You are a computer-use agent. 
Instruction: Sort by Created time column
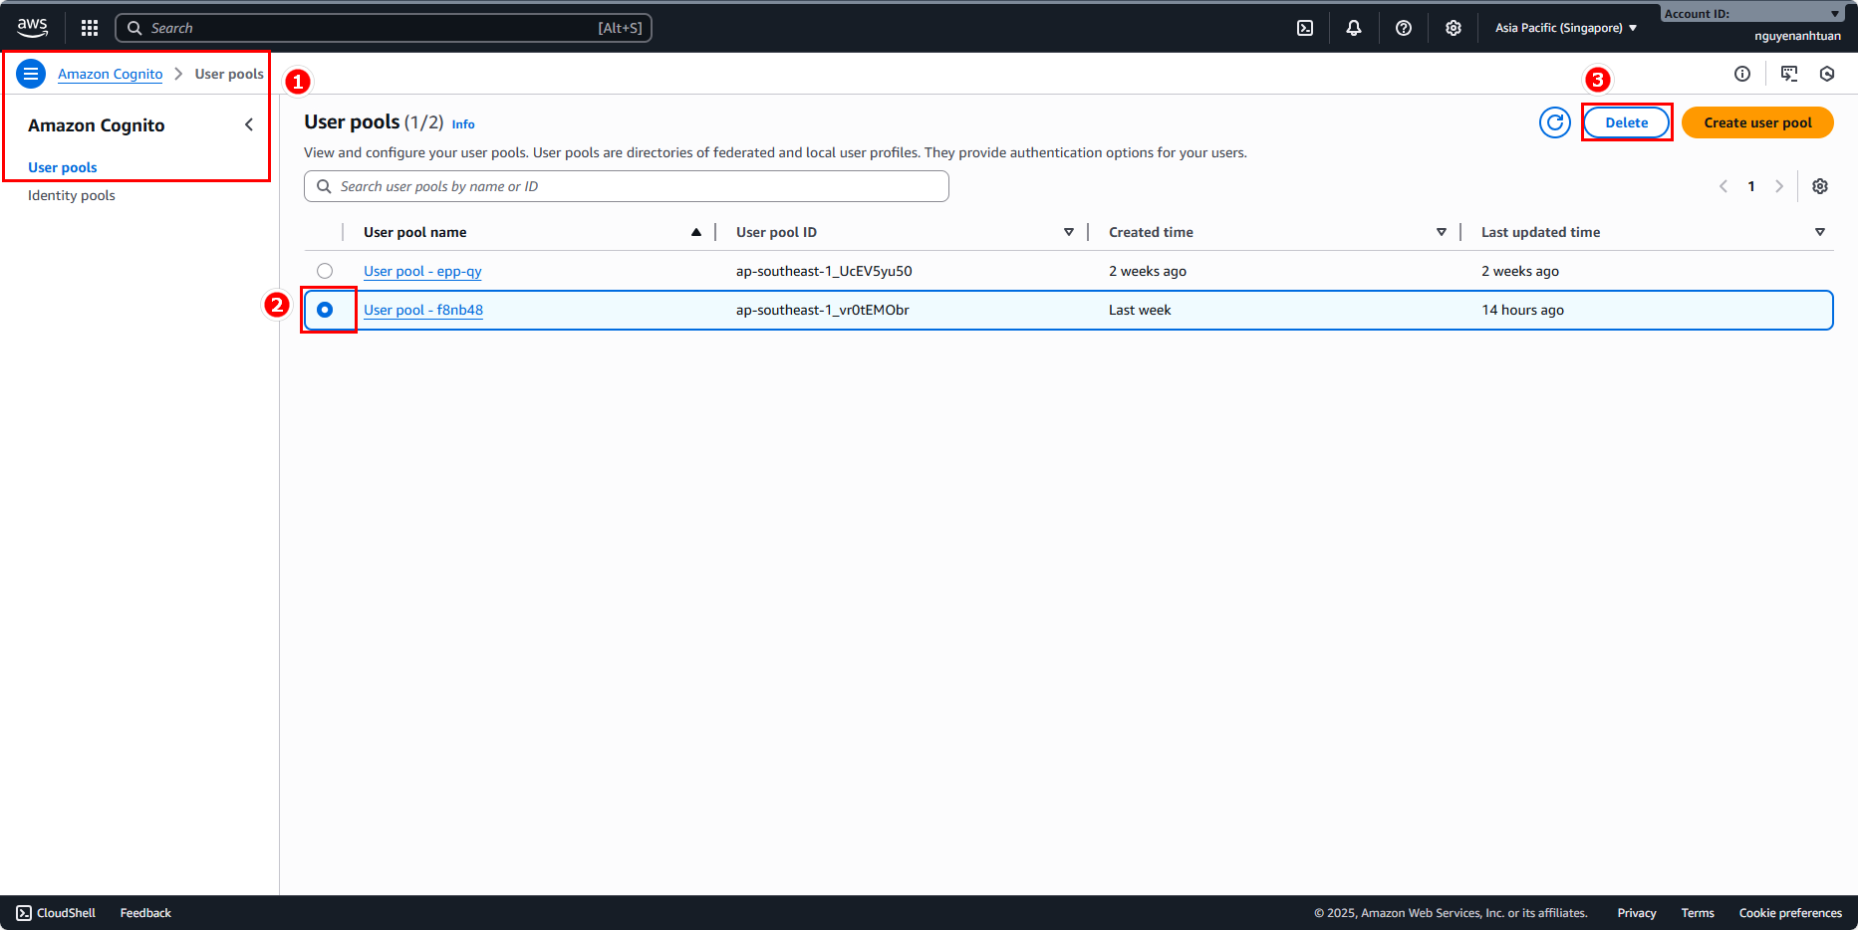(x=1151, y=232)
